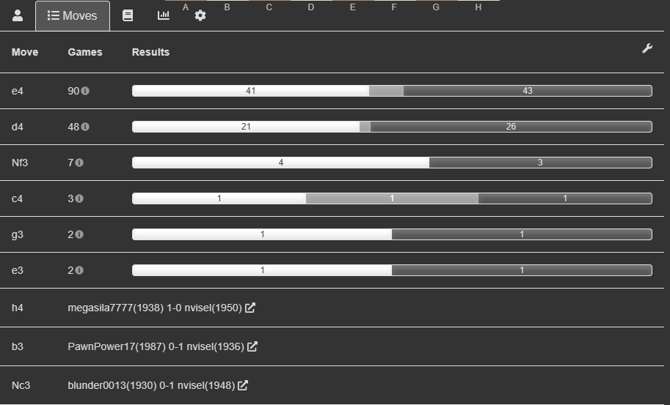Click the info icon next to 90 games
Viewport: 670px width, 405px height.
tap(85, 91)
